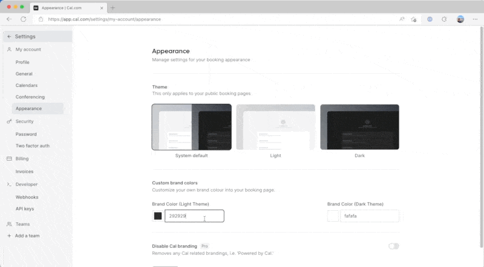Toggle the Disable Cal branding switch

click(x=394, y=246)
